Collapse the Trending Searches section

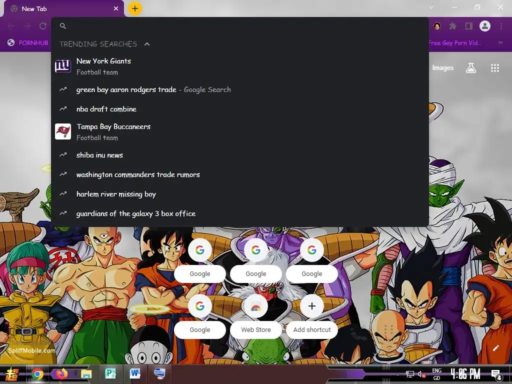tap(147, 44)
